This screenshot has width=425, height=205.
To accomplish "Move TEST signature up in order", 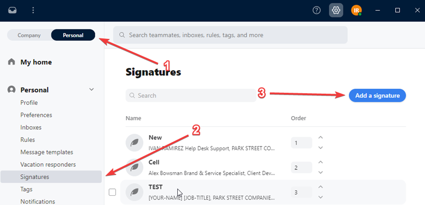I will pyautogui.click(x=320, y=187).
